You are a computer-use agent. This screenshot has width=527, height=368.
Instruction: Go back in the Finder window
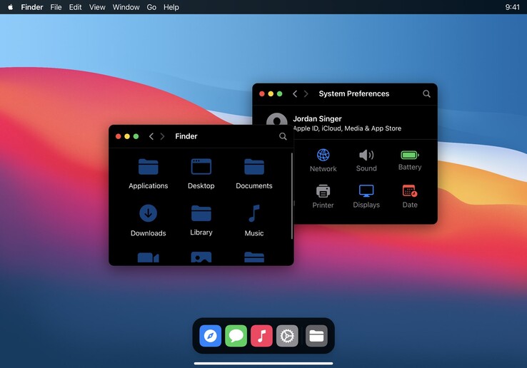tap(151, 136)
